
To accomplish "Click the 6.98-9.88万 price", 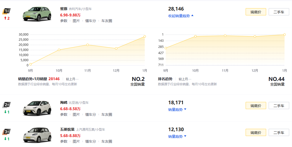I will pos(70,15).
